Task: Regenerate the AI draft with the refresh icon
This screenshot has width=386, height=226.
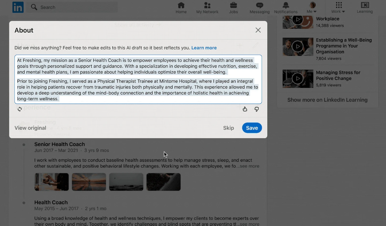Action: pos(20,109)
